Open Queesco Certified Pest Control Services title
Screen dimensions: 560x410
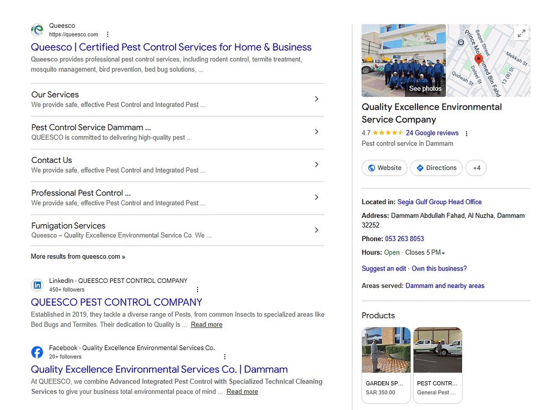click(x=171, y=47)
